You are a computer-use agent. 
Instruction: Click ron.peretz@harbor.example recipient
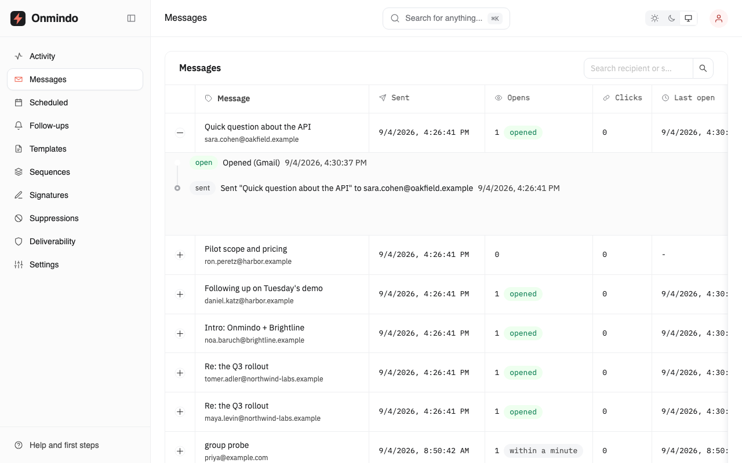(248, 262)
